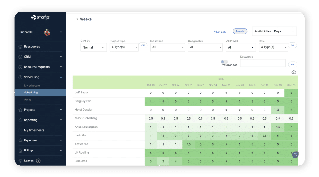Click the Jack Ma row name

(80, 136)
